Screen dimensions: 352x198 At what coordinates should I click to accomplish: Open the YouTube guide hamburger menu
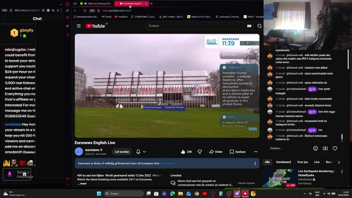pos(79,26)
